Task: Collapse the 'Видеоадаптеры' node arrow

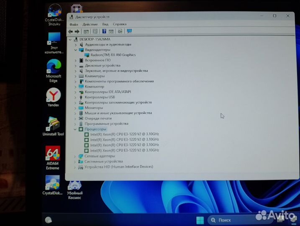Action: pyautogui.click(x=76, y=50)
